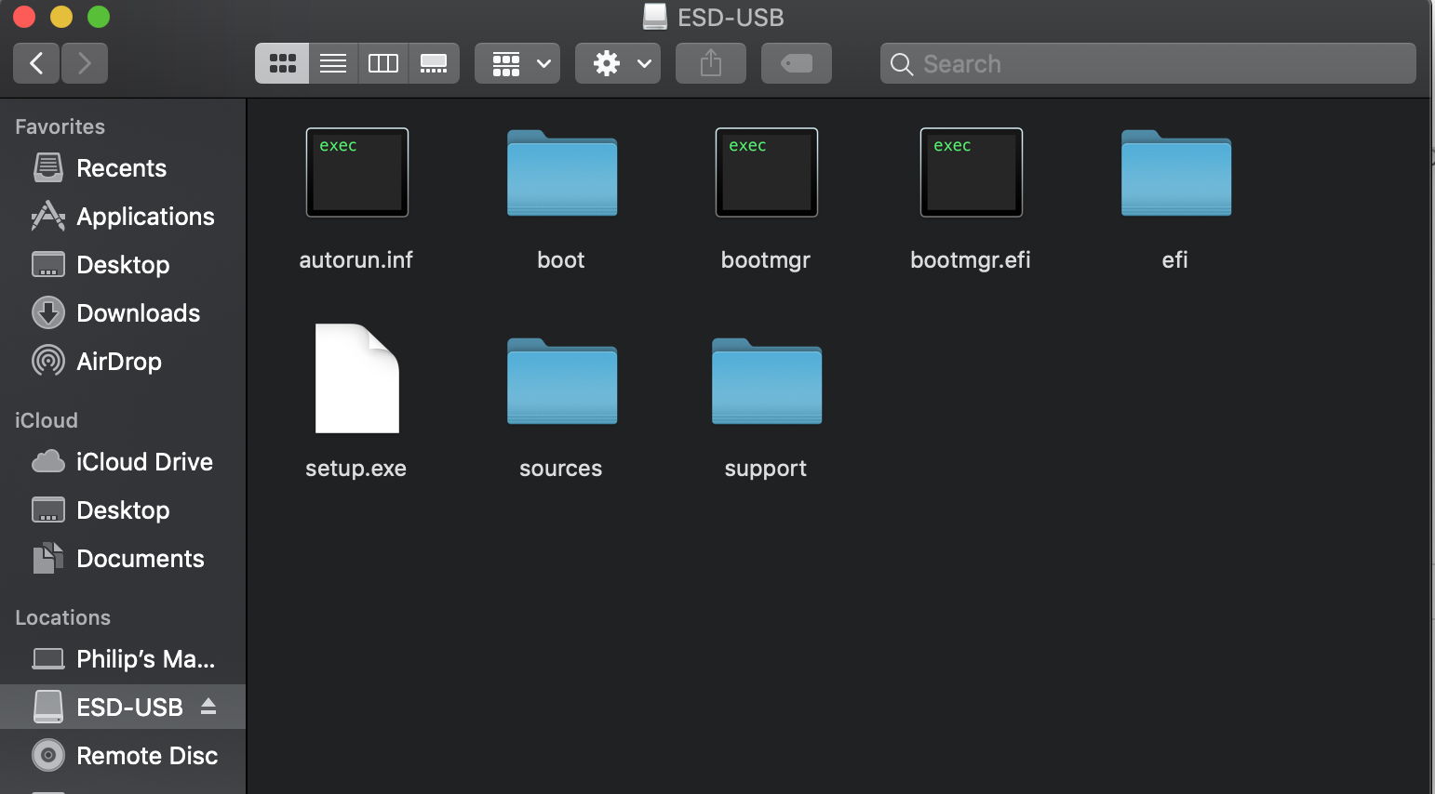Go back with the left chevron button

coord(36,63)
